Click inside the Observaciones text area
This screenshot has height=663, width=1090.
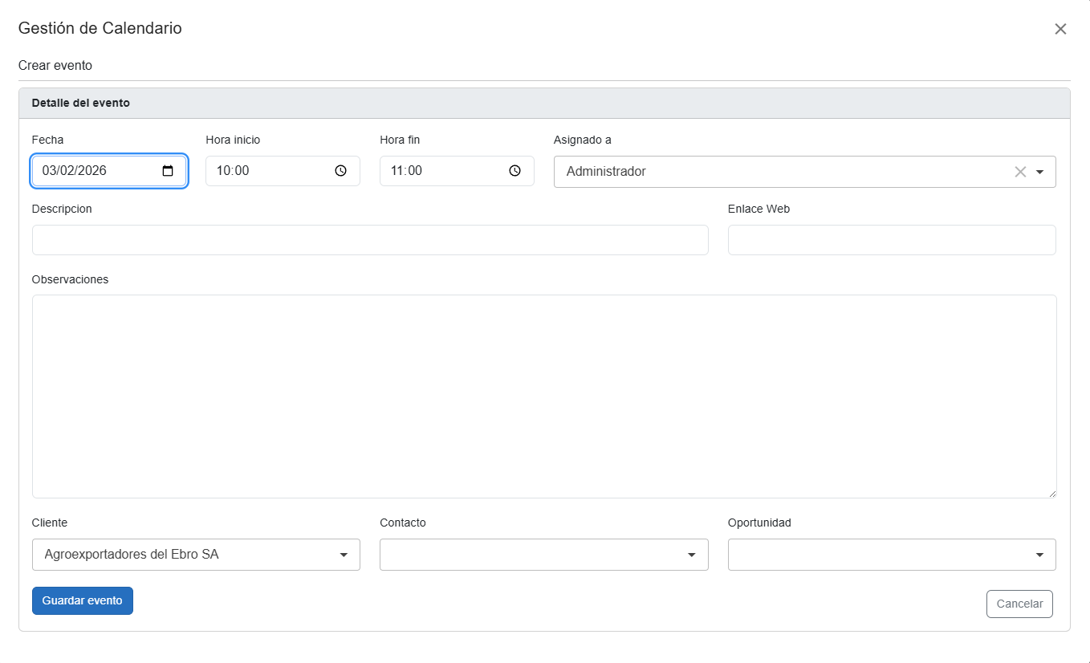(543, 396)
